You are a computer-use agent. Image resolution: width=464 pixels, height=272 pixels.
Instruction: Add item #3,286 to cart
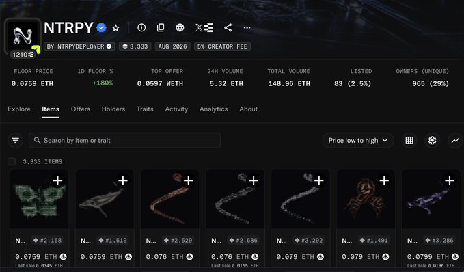coord(450,180)
